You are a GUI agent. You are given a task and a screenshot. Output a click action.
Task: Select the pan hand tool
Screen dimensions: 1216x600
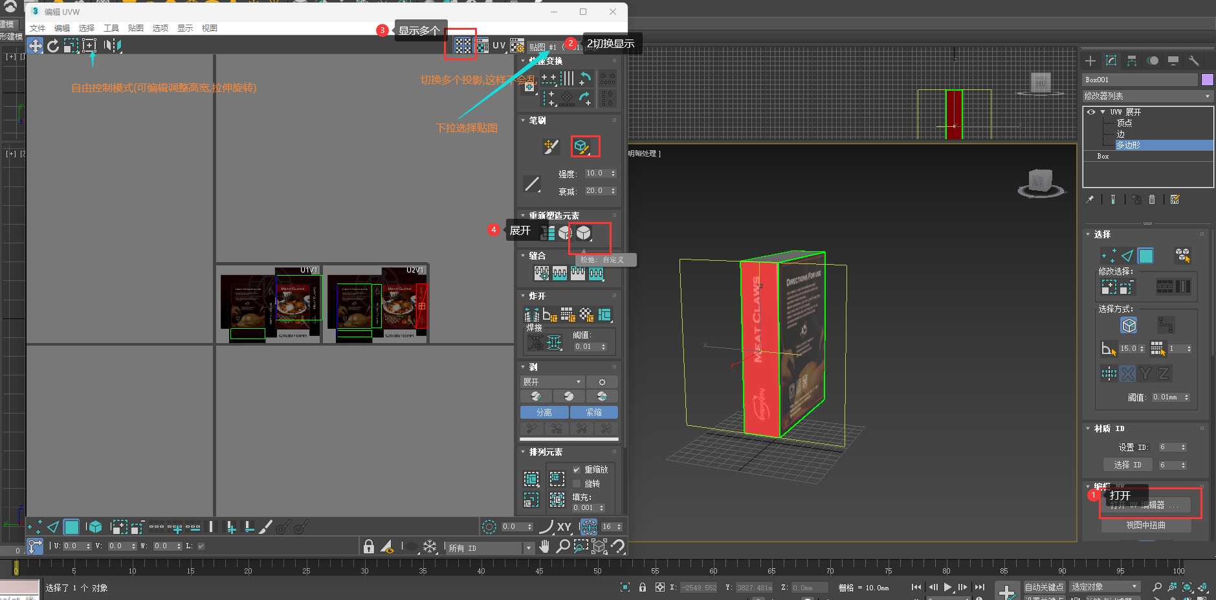point(545,546)
